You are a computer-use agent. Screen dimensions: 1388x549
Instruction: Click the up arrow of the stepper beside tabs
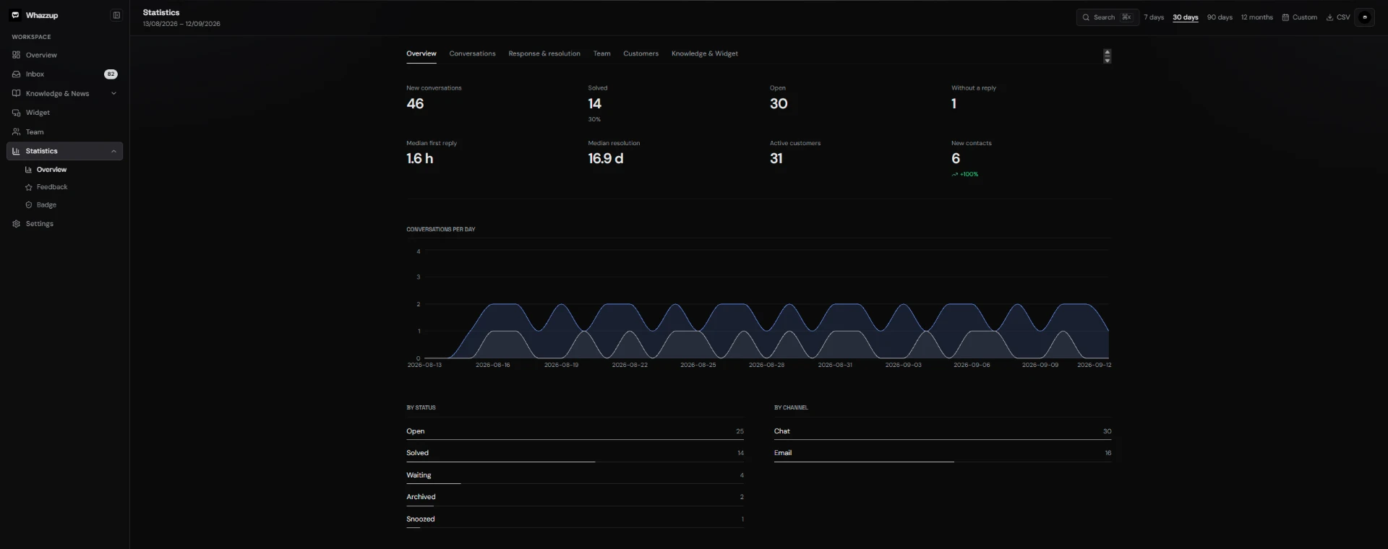click(x=1108, y=53)
